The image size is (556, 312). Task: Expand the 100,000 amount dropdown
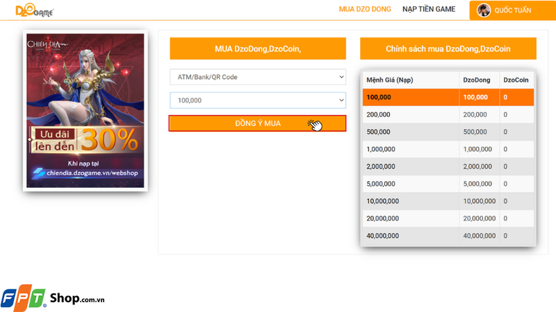258,101
